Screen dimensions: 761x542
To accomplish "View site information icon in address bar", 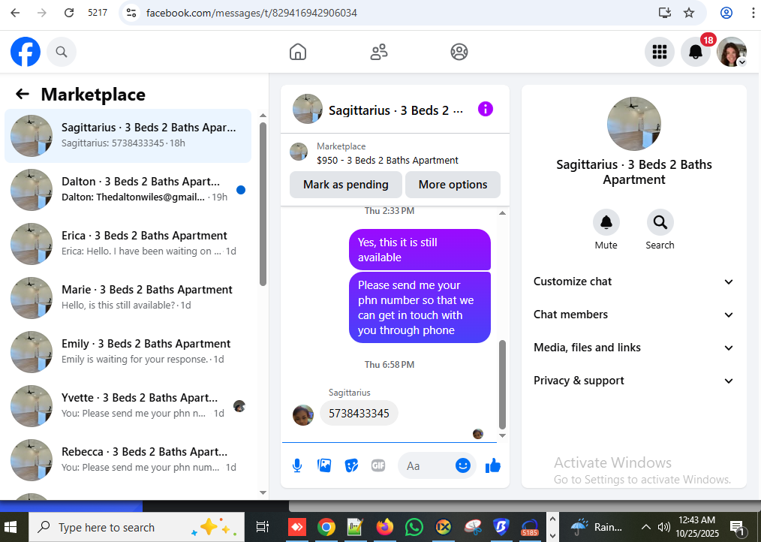I will coord(131,13).
